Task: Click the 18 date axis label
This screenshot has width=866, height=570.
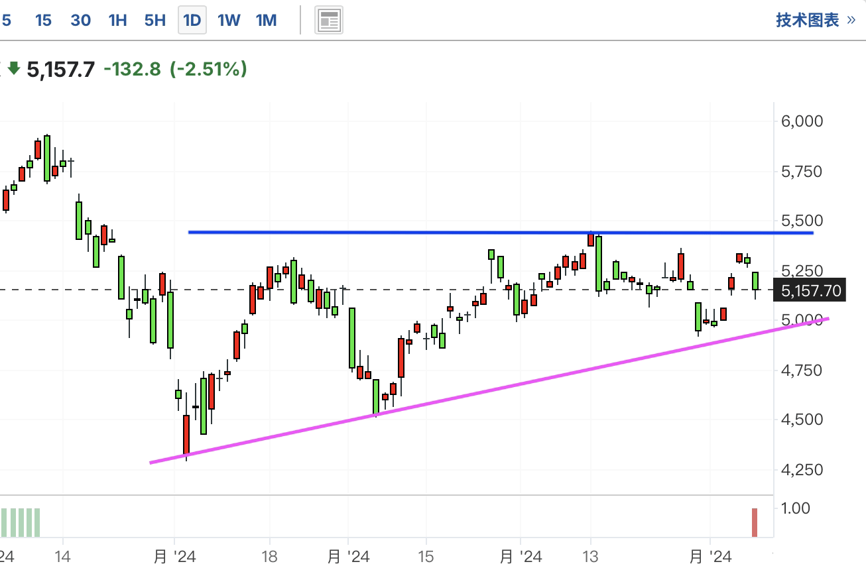Action: [x=269, y=557]
